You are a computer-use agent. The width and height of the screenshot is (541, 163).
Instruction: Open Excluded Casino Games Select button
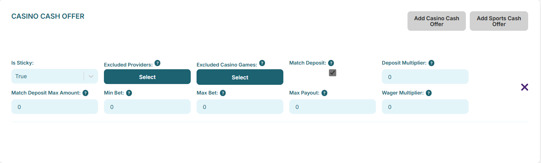tap(240, 77)
